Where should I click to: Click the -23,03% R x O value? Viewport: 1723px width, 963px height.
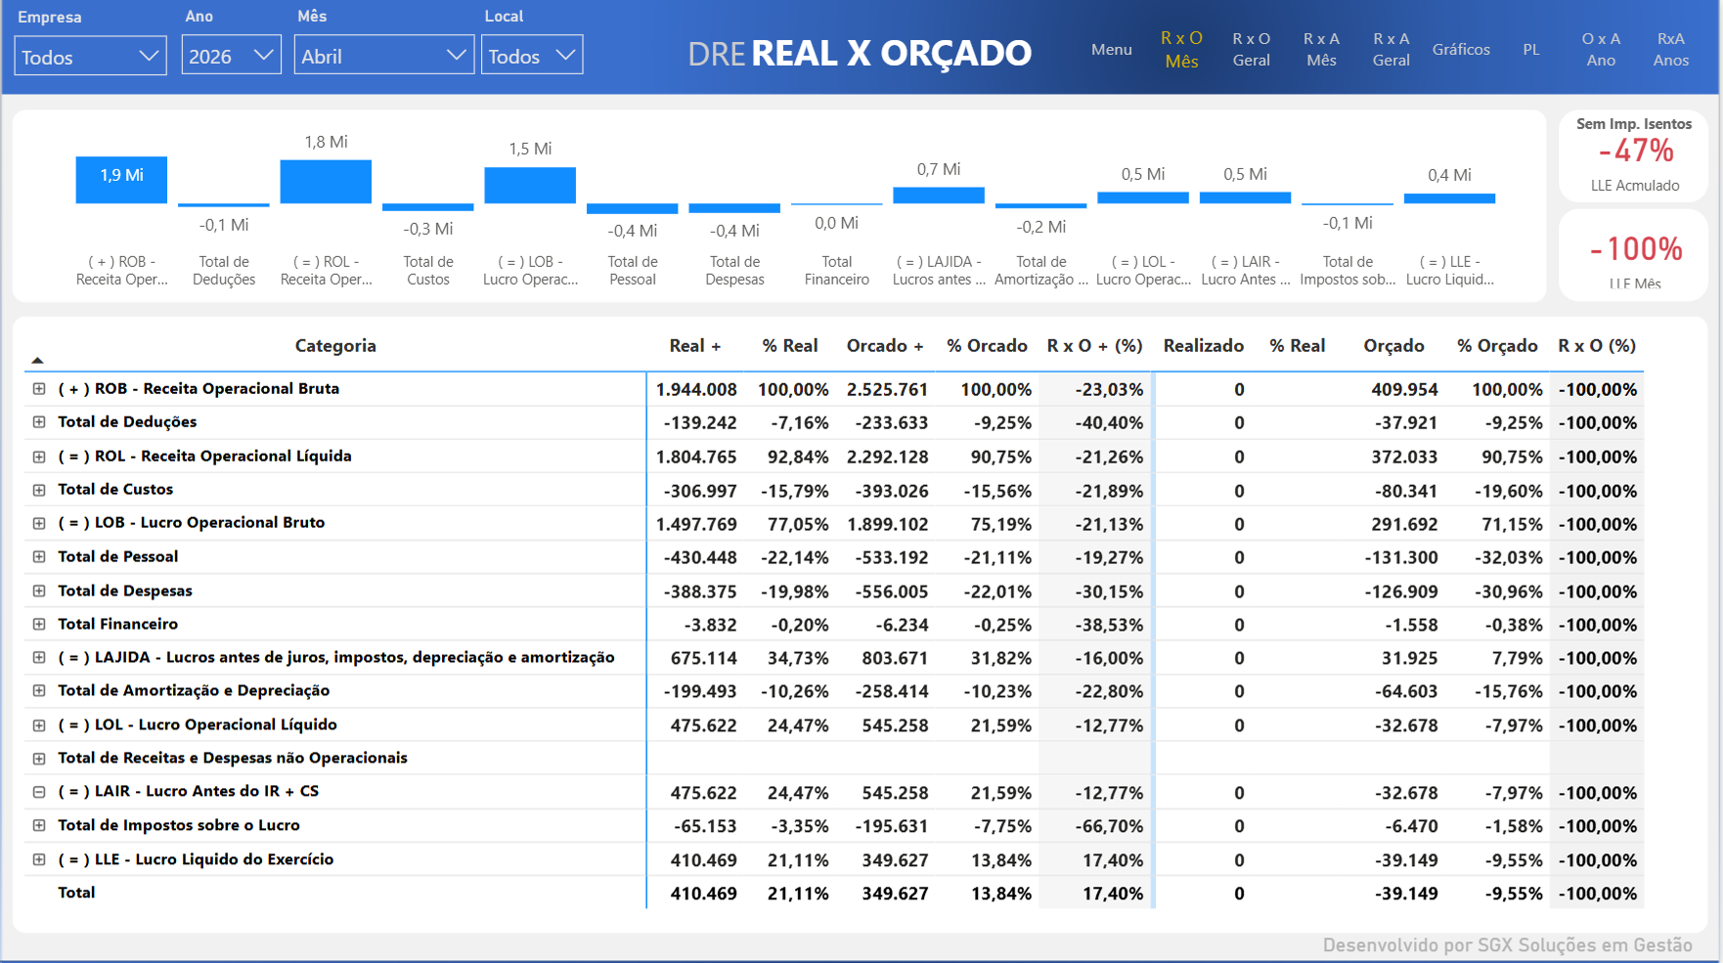click(x=1109, y=389)
